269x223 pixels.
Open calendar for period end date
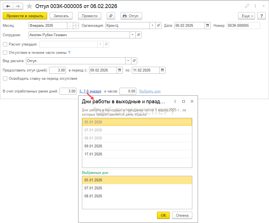(163, 70)
